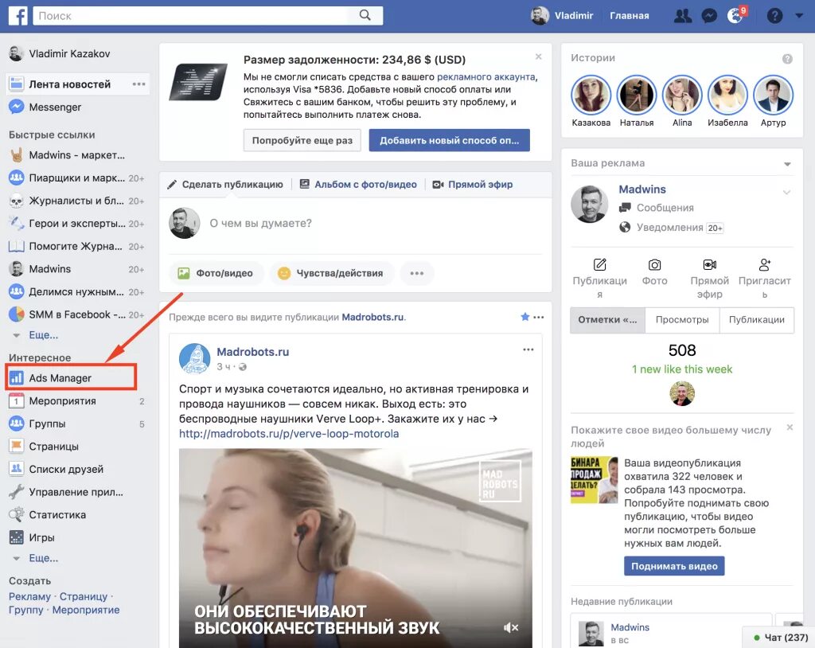This screenshot has height=648, width=815.
Task: Expand Madwins page chevron
Action: click(x=787, y=193)
